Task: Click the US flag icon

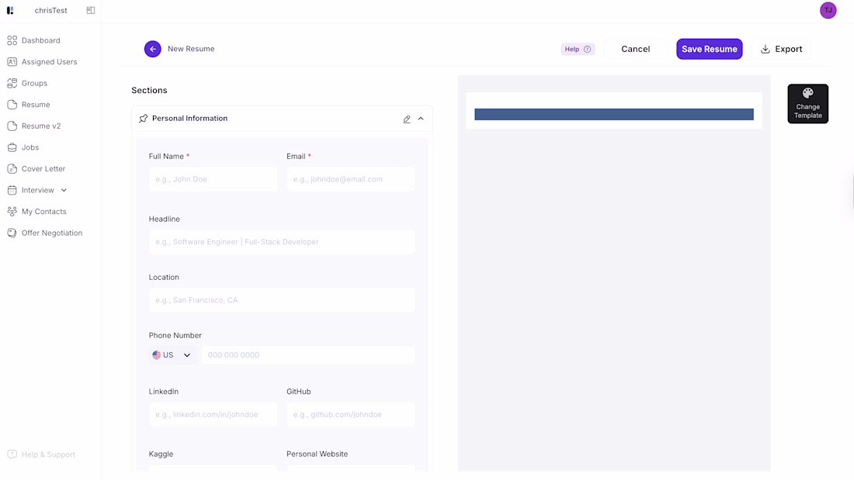Action: pyautogui.click(x=156, y=355)
